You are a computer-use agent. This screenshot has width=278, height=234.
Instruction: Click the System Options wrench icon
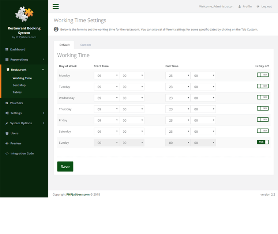pos(7,123)
